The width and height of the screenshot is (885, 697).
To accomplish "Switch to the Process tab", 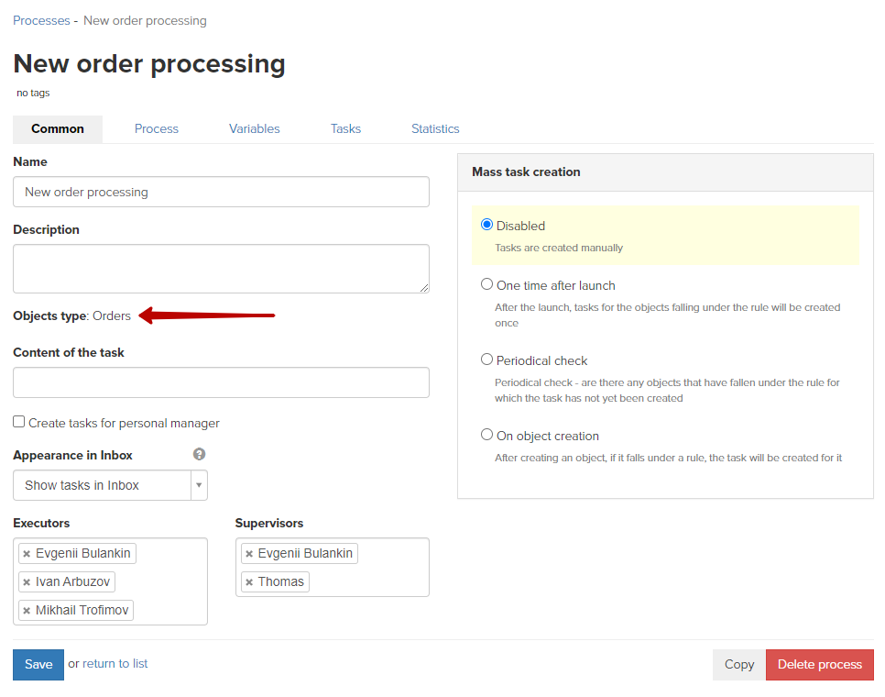I will [157, 128].
